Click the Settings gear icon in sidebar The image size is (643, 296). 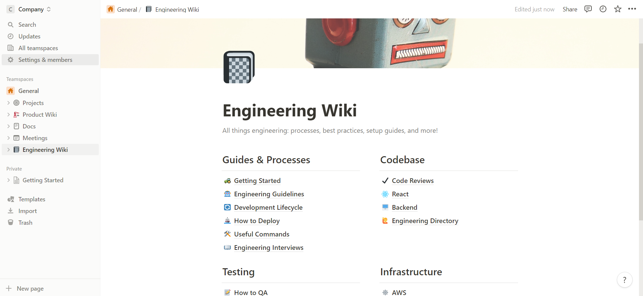click(x=11, y=60)
